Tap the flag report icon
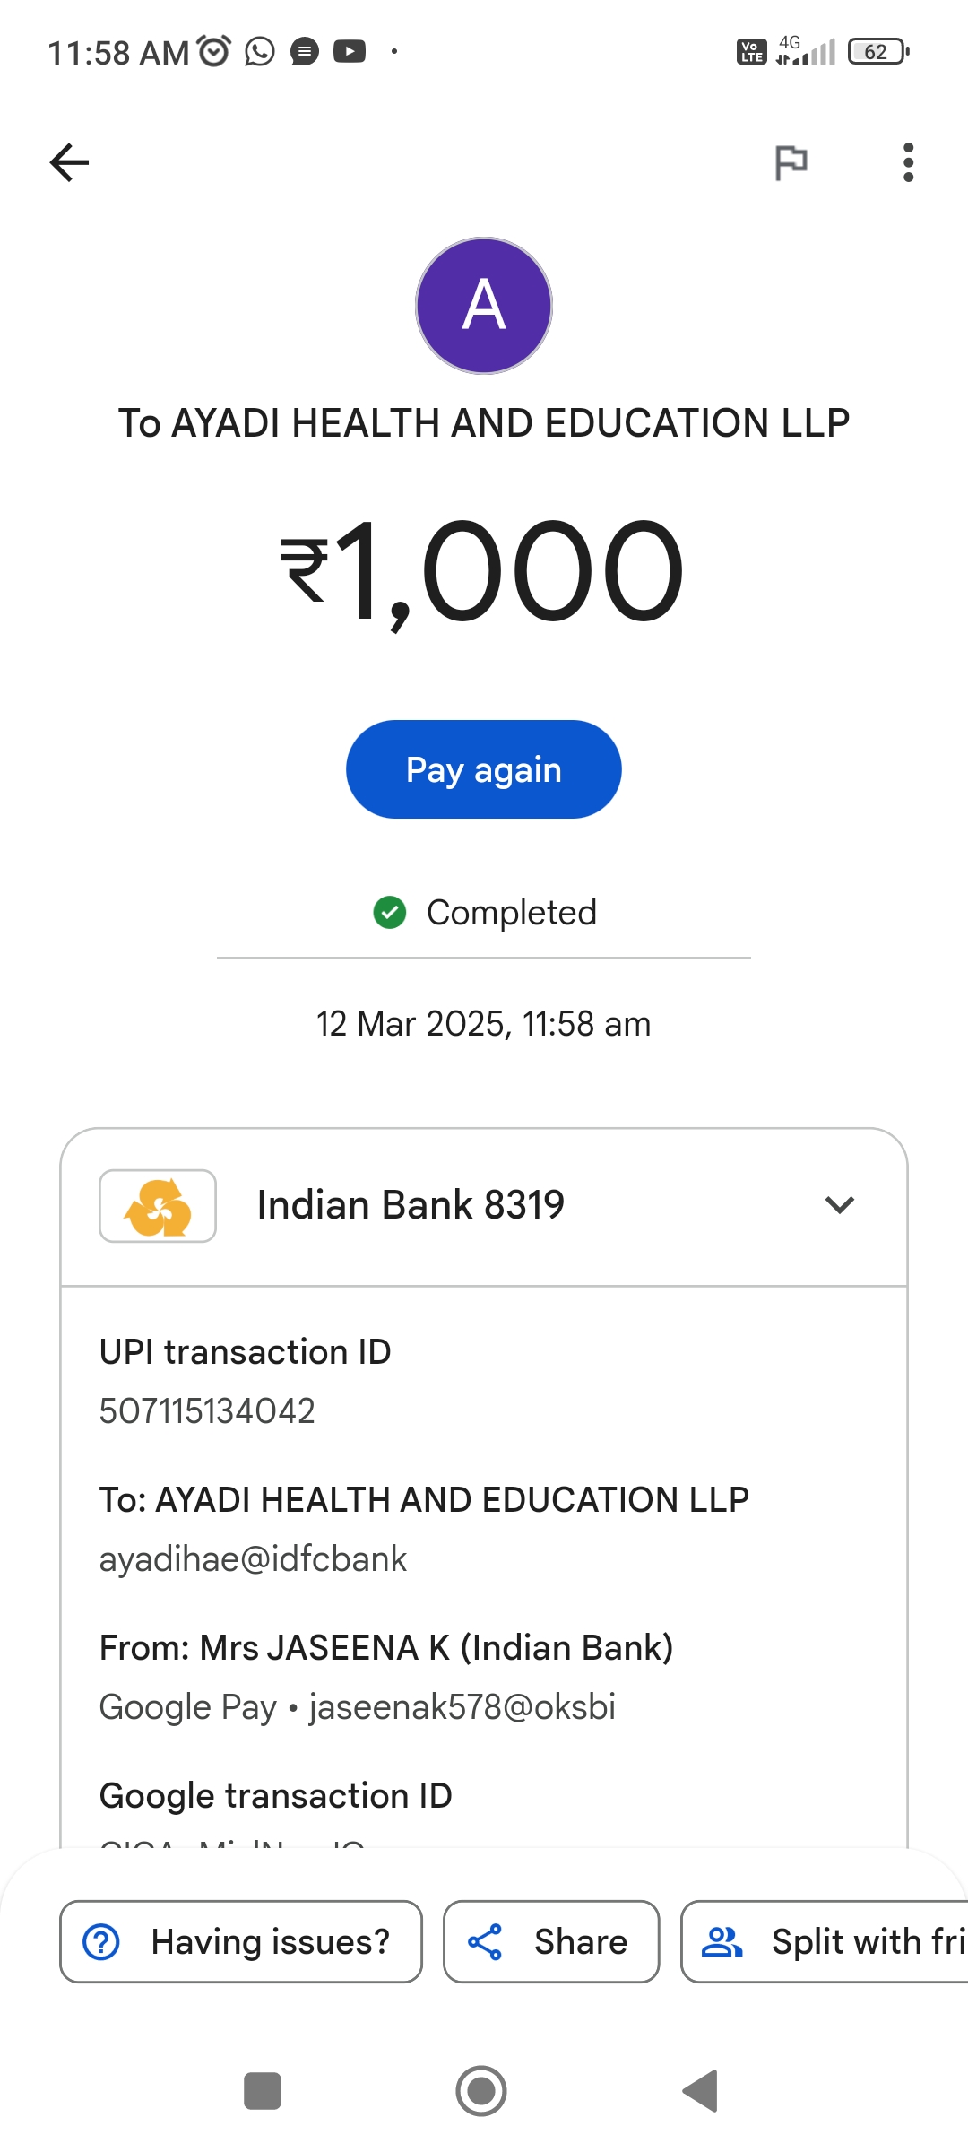968x2152 pixels. 791,162
